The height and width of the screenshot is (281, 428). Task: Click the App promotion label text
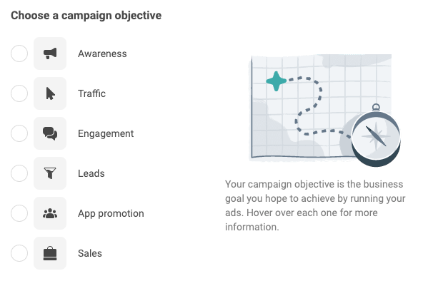pos(111,214)
